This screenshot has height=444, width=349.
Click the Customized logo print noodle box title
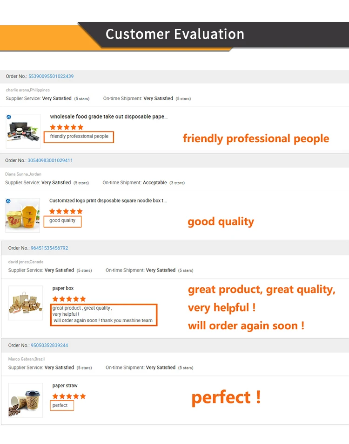pos(108,201)
